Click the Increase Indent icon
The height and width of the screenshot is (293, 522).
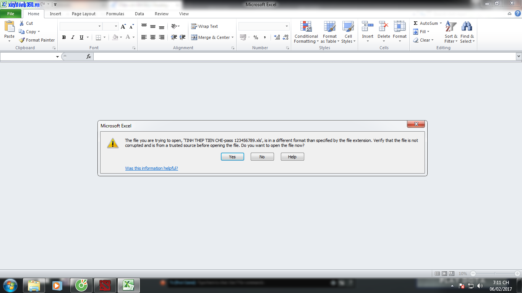pyautogui.click(x=183, y=37)
